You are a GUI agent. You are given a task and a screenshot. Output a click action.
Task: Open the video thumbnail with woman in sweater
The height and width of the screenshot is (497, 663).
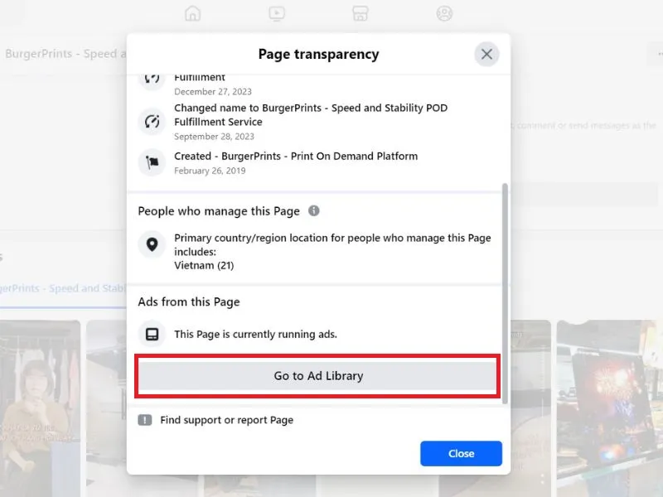click(x=40, y=408)
